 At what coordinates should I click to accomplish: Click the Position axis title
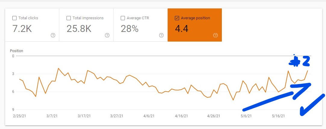pos(17,51)
